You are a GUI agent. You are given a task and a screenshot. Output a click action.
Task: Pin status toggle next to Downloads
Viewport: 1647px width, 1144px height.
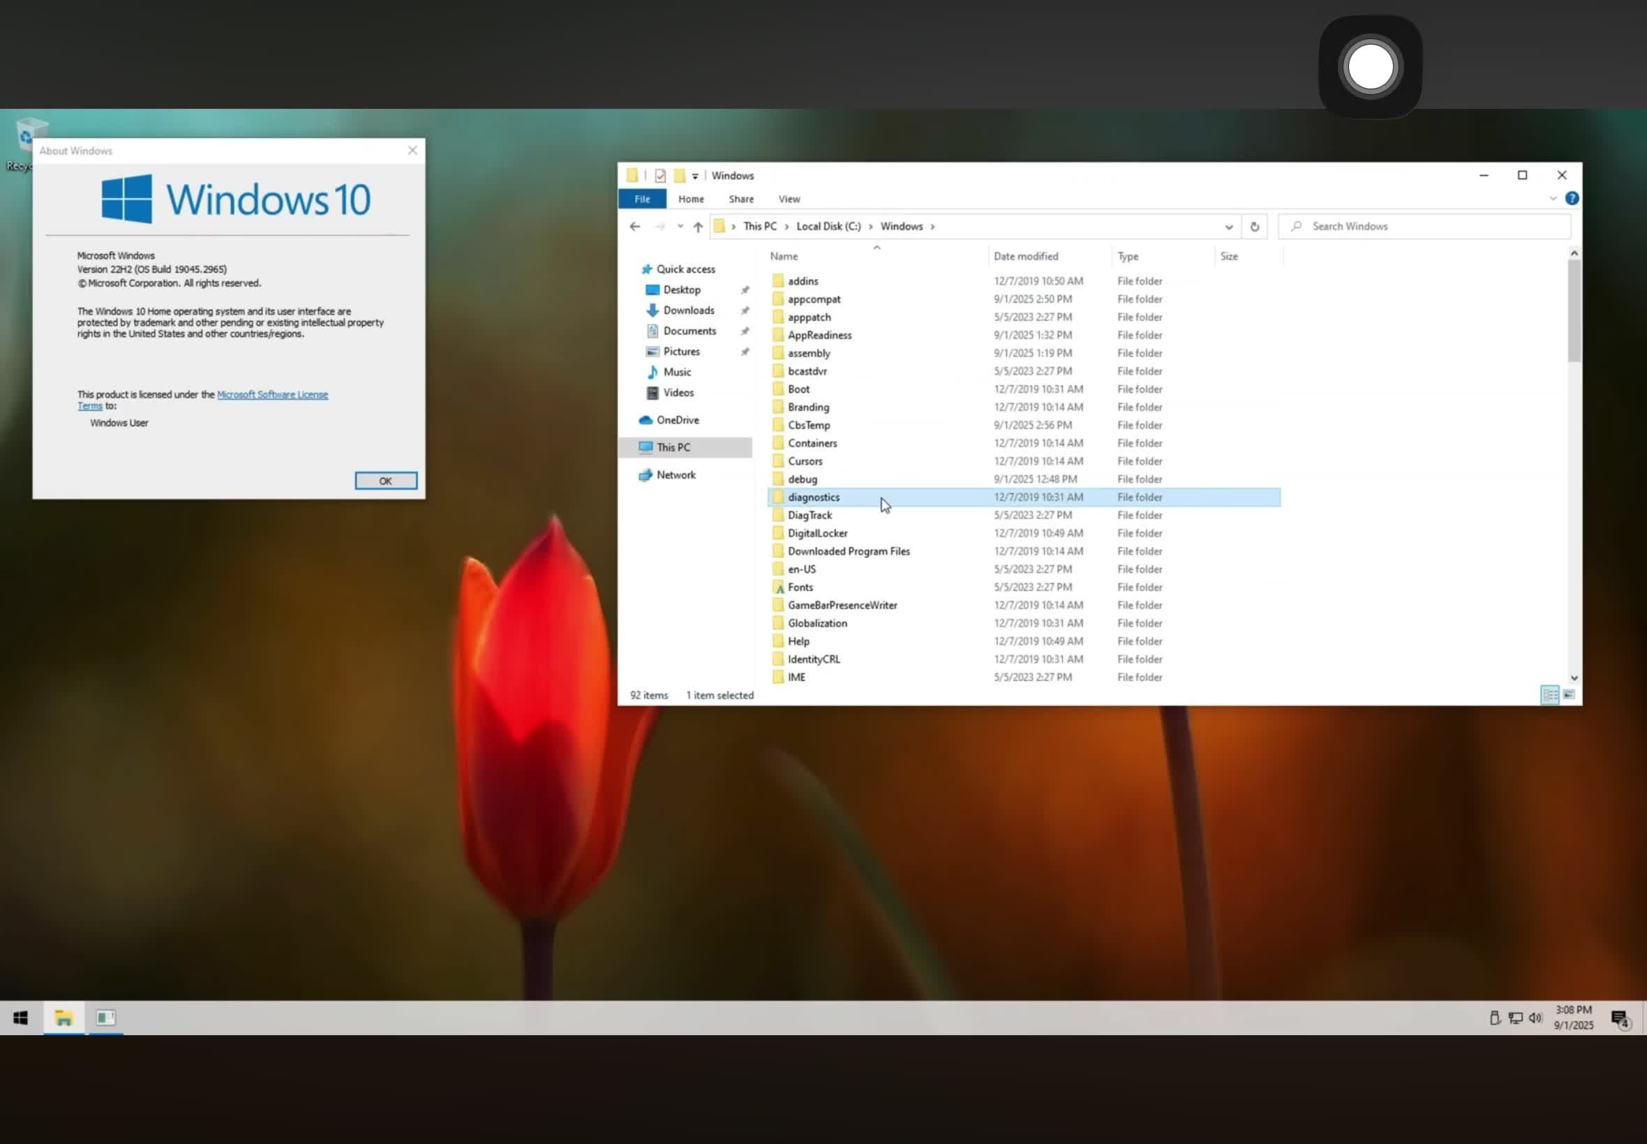point(746,310)
